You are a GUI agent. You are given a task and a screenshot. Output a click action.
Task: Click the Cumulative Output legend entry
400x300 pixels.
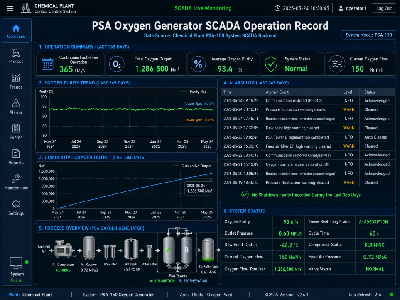point(192,166)
